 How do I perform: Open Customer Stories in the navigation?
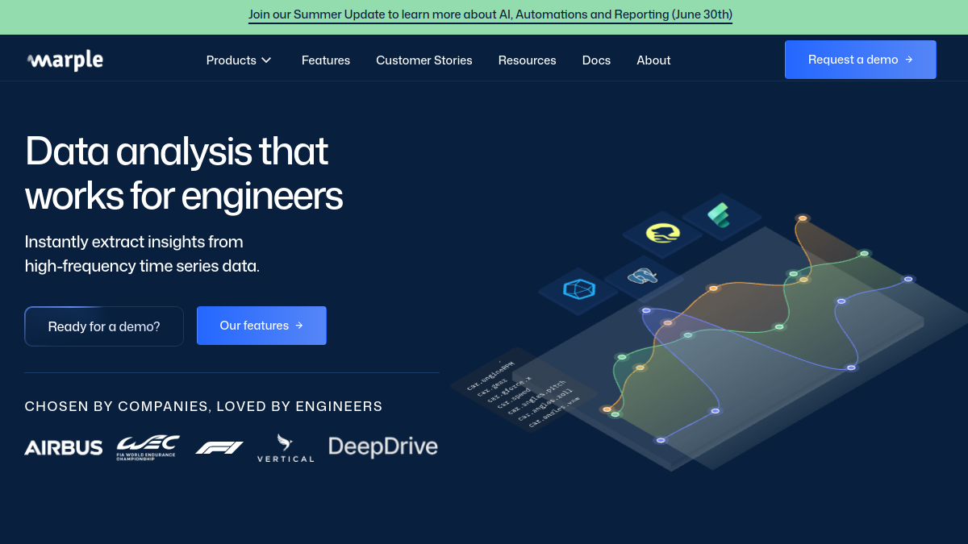pos(424,60)
